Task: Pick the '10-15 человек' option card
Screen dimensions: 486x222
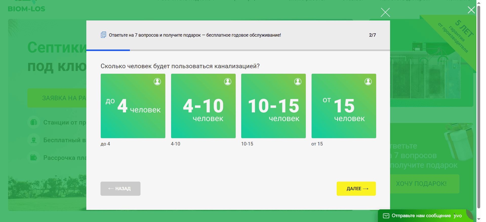Action: (x=273, y=106)
